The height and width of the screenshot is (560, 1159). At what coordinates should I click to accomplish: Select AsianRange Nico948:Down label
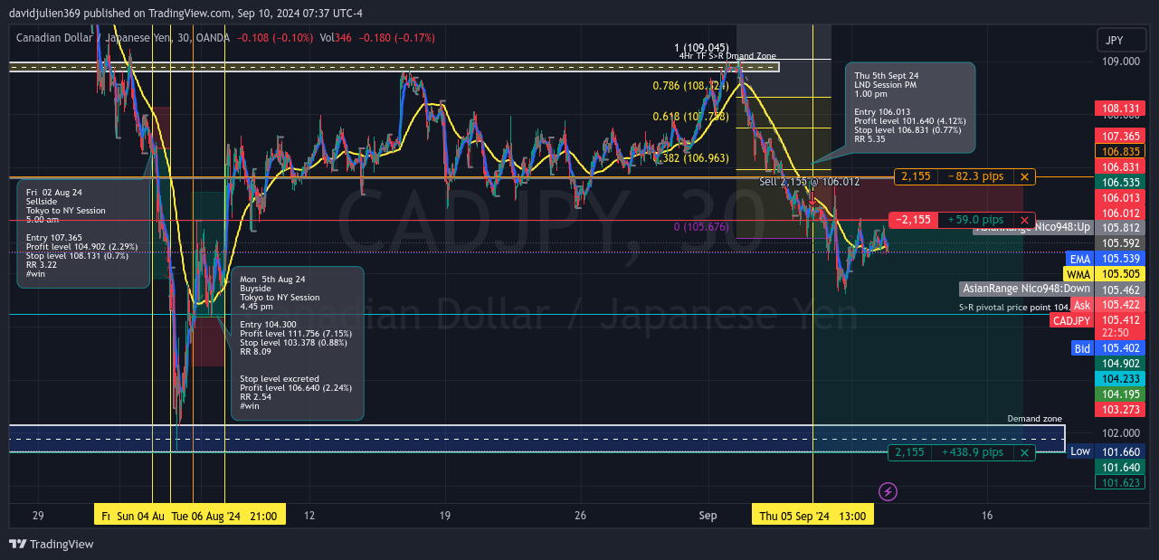1026,289
